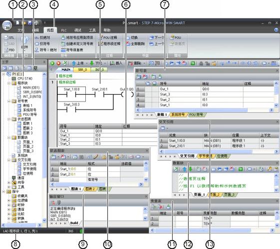Open the PLC ribbon tab
Screen dimensions: 280x249
point(64,30)
